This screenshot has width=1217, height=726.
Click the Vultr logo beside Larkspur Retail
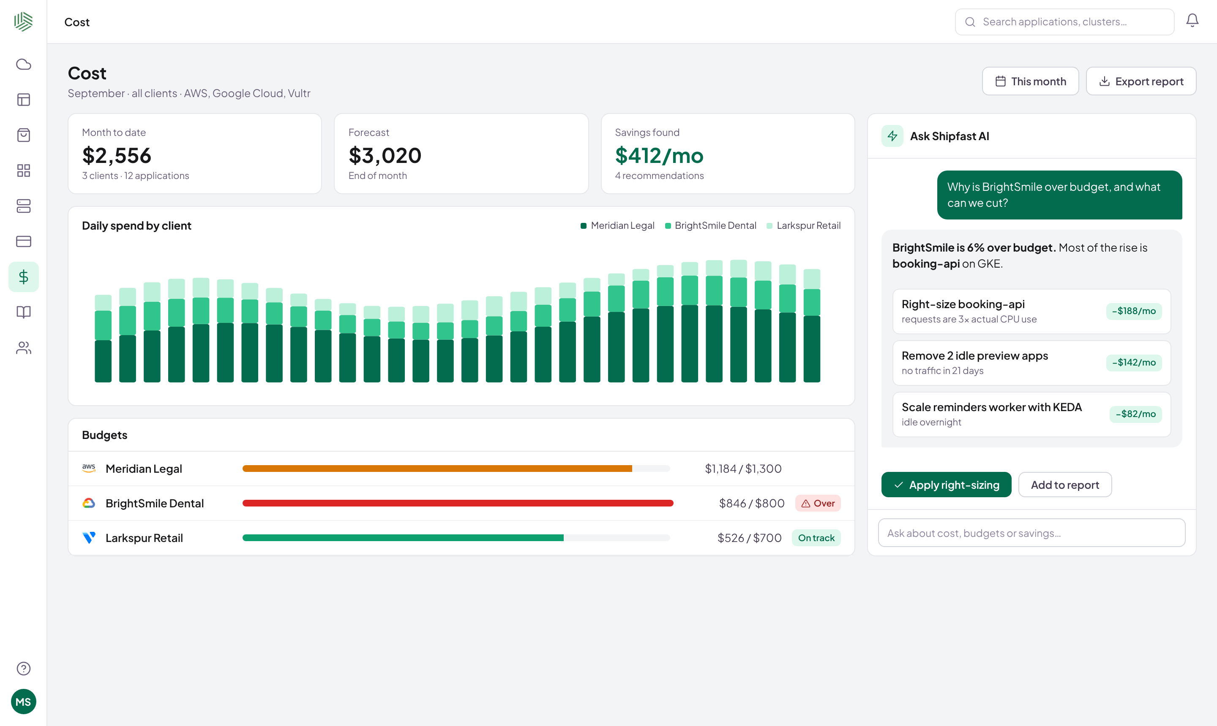click(x=89, y=538)
